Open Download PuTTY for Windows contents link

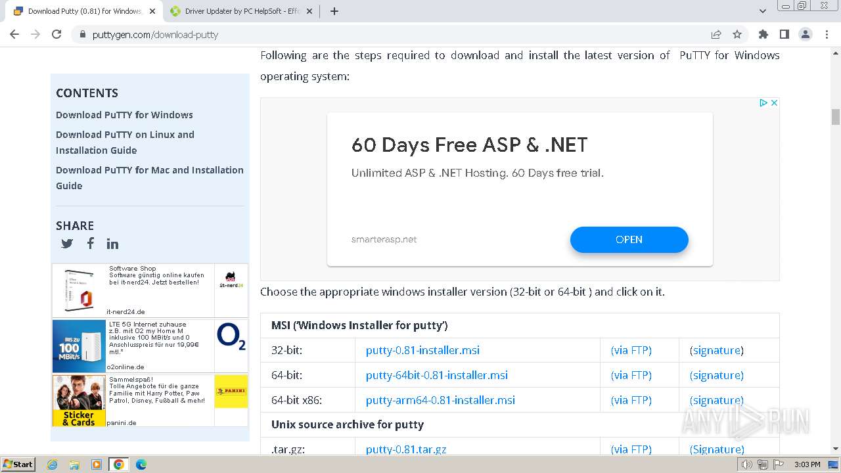[124, 115]
